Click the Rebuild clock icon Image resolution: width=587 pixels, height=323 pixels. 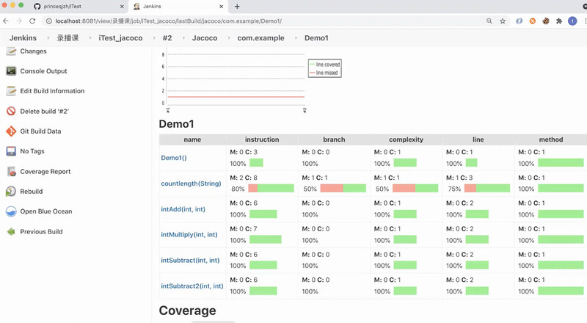click(x=11, y=191)
